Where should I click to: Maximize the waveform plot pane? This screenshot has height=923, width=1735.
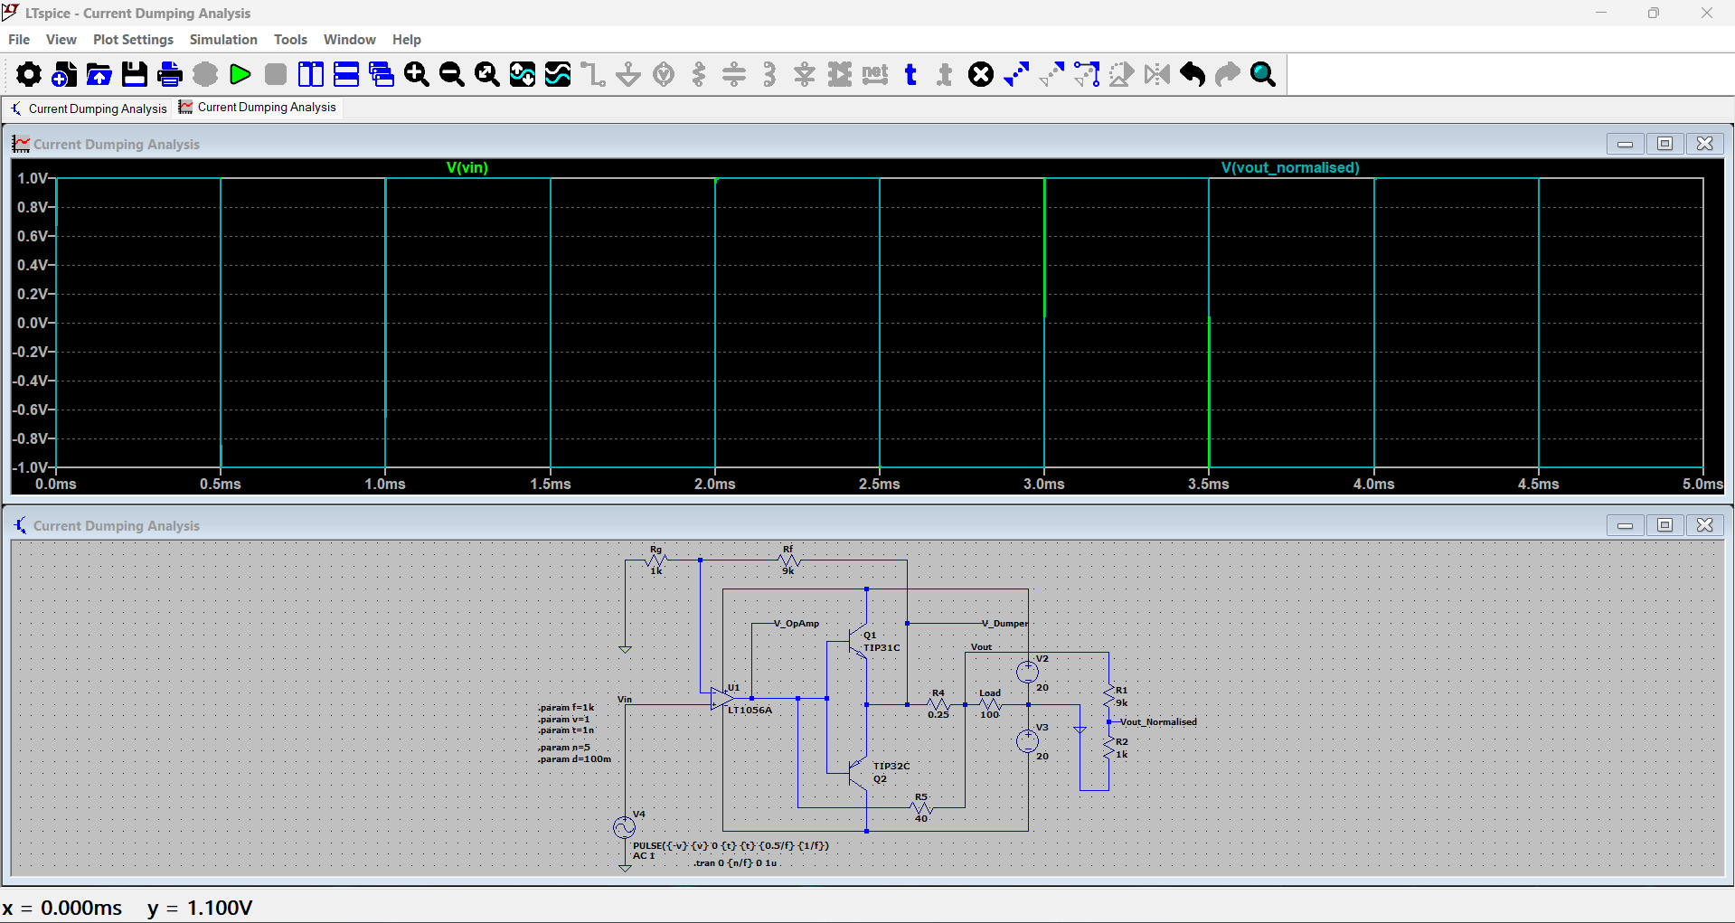pyautogui.click(x=1664, y=144)
